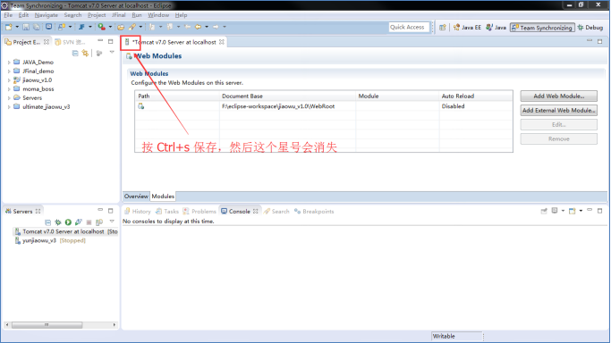The height and width of the screenshot is (343, 611).
Task: Click the JFinal toolbar icon
Action: pyautogui.click(x=81, y=27)
